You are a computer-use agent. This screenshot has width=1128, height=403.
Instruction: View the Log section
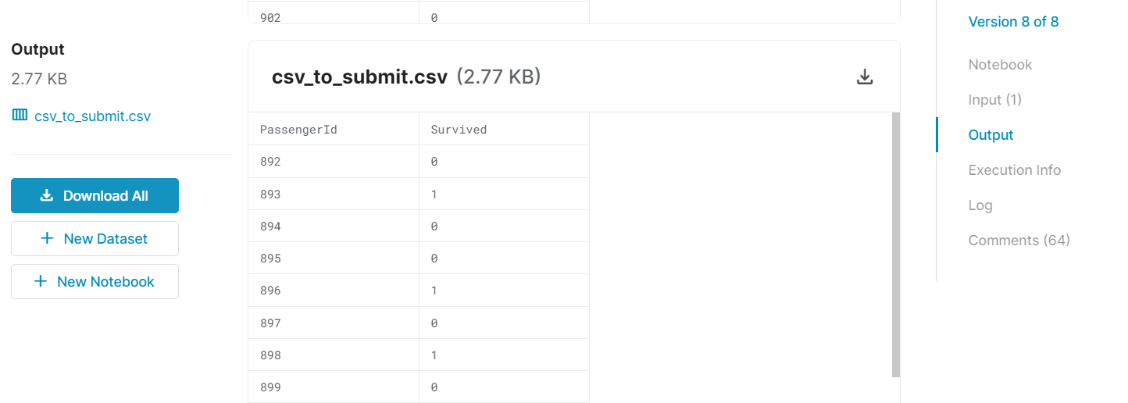(980, 205)
